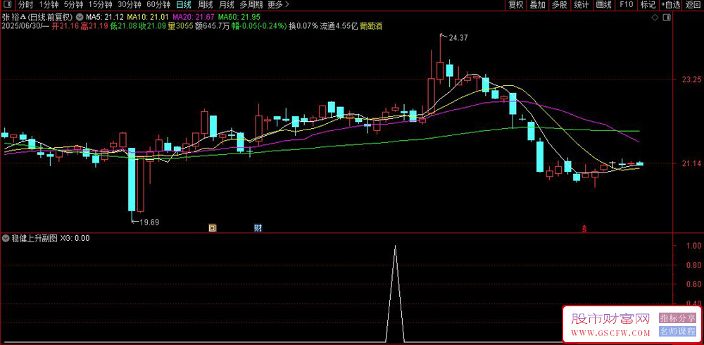Screen dimensions: 704x345
Task: Click the 流通4.55亿 float value
Action: 339,26
